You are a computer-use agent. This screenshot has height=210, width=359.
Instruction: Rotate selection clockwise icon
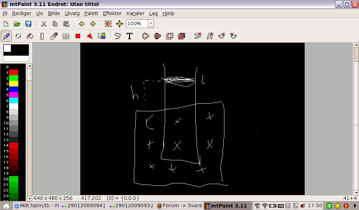[x=222, y=36]
